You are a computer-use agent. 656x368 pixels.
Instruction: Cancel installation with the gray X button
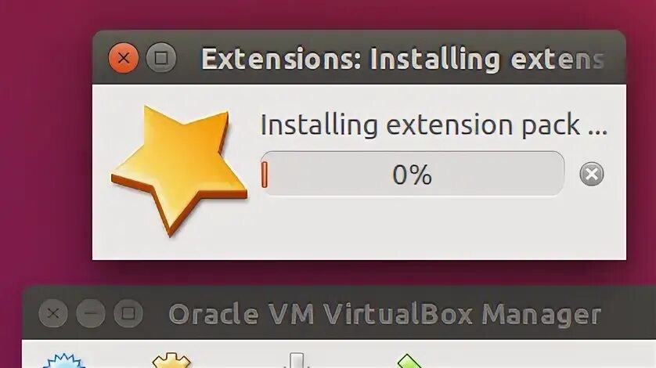point(592,174)
